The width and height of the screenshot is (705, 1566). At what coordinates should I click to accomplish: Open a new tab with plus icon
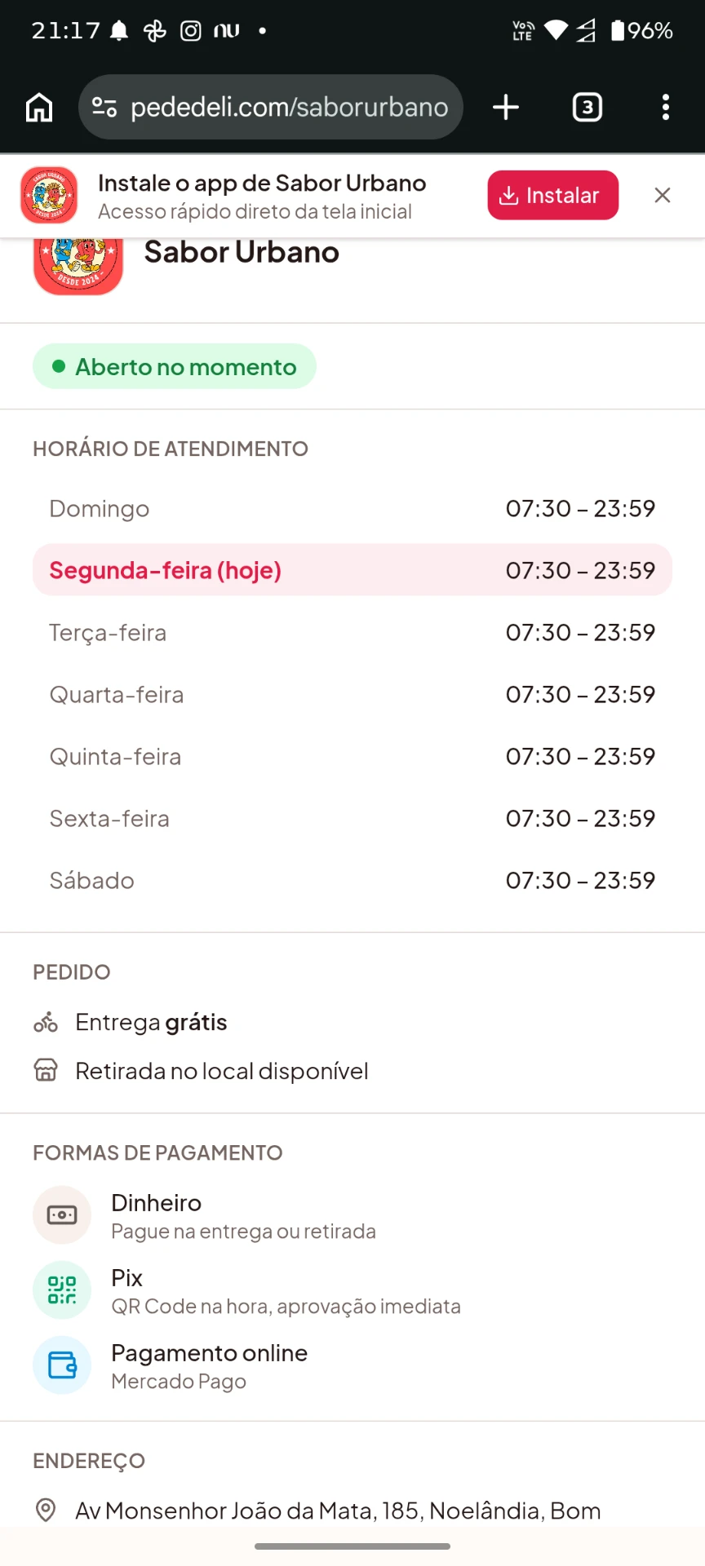506,107
